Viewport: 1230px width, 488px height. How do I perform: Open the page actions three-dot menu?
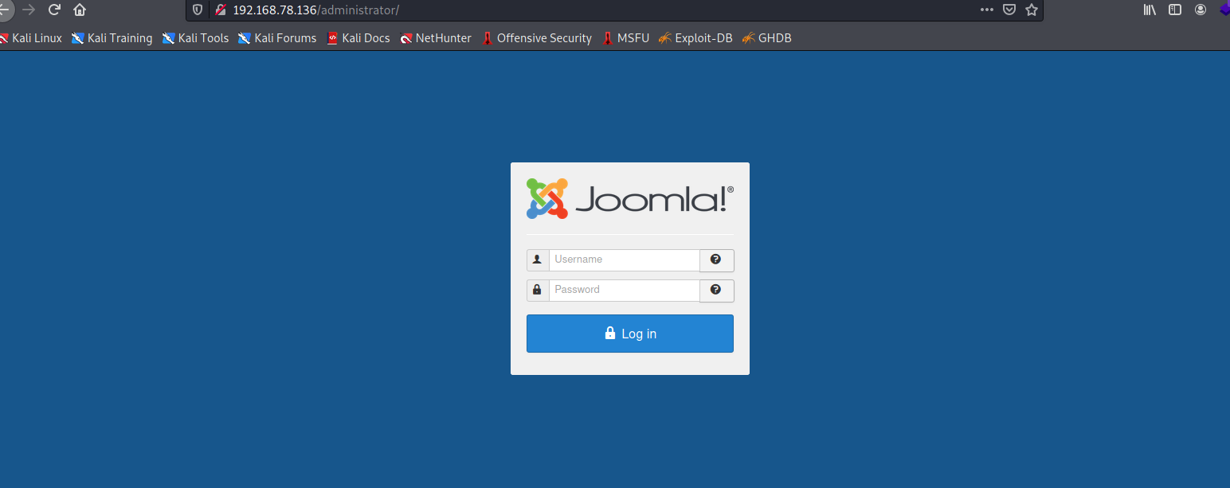pyautogui.click(x=987, y=10)
